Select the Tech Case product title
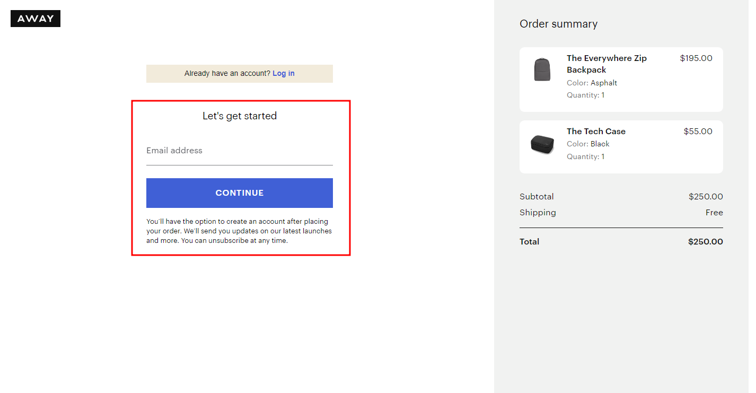The height and width of the screenshot is (393, 756). point(596,131)
